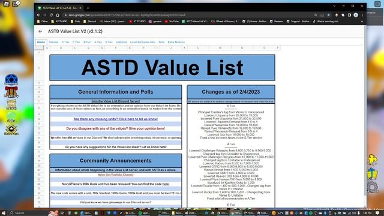Open the Star Pass icon in Roblox game
The width and height of the screenshot is (384, 216).
pyautogui.click(x=11, y=130)
